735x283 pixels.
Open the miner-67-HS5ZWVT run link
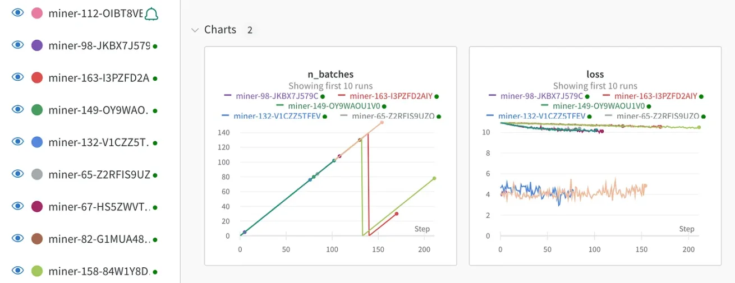tap(99, 207)
